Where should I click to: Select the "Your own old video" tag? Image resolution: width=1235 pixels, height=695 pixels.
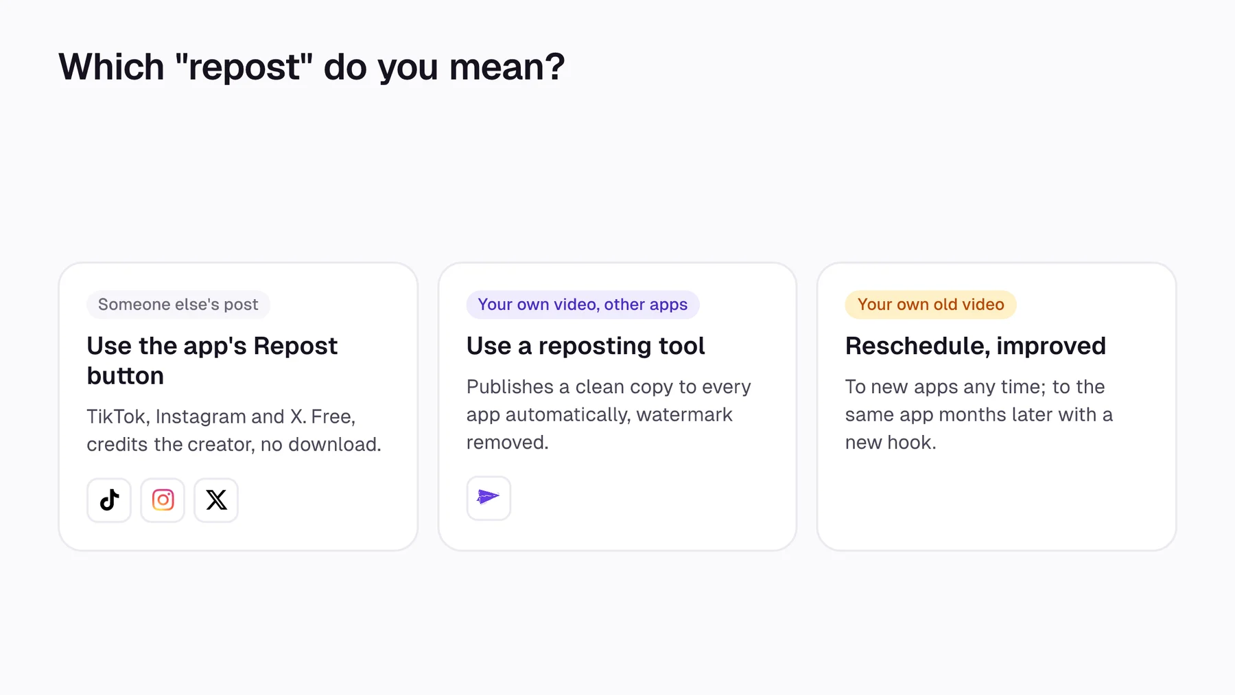(930, 305)
